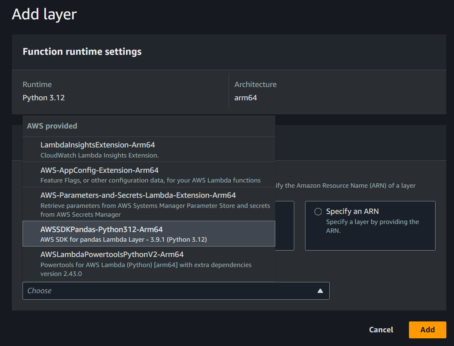The image size is (454, 346).
Task: Click the orange Add button
Action: 427,330
